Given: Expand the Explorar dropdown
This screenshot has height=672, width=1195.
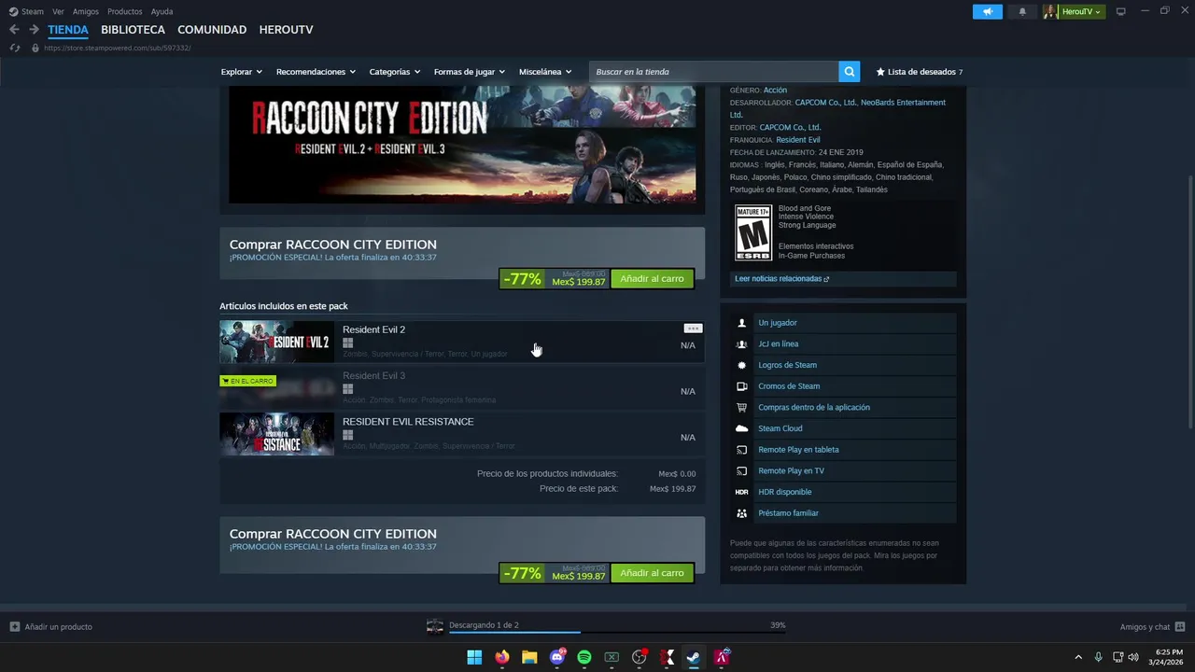Looking at the screenshot, I should click(242, 72).
